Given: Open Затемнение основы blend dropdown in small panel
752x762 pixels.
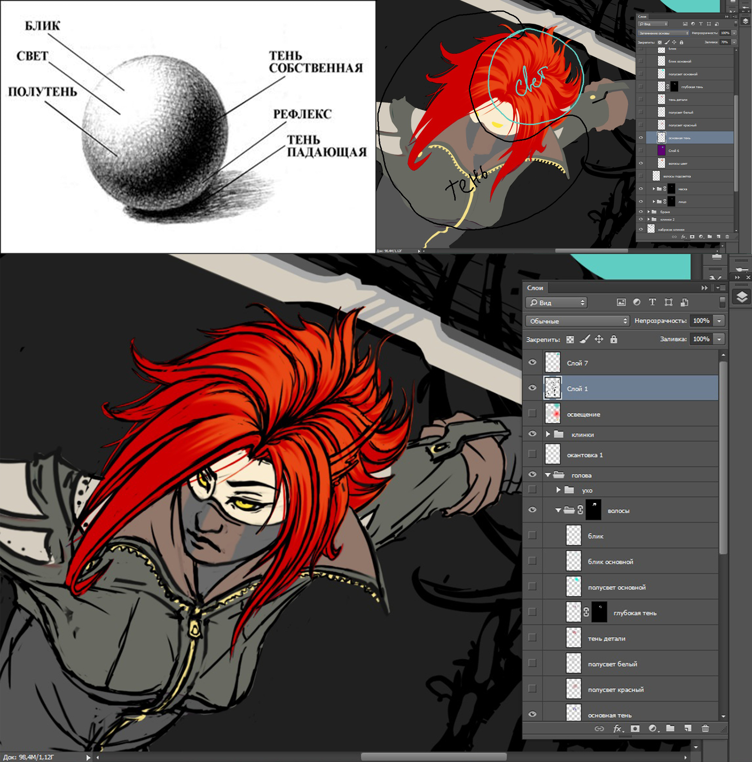Looking at the screenshot, I should 664,33.
